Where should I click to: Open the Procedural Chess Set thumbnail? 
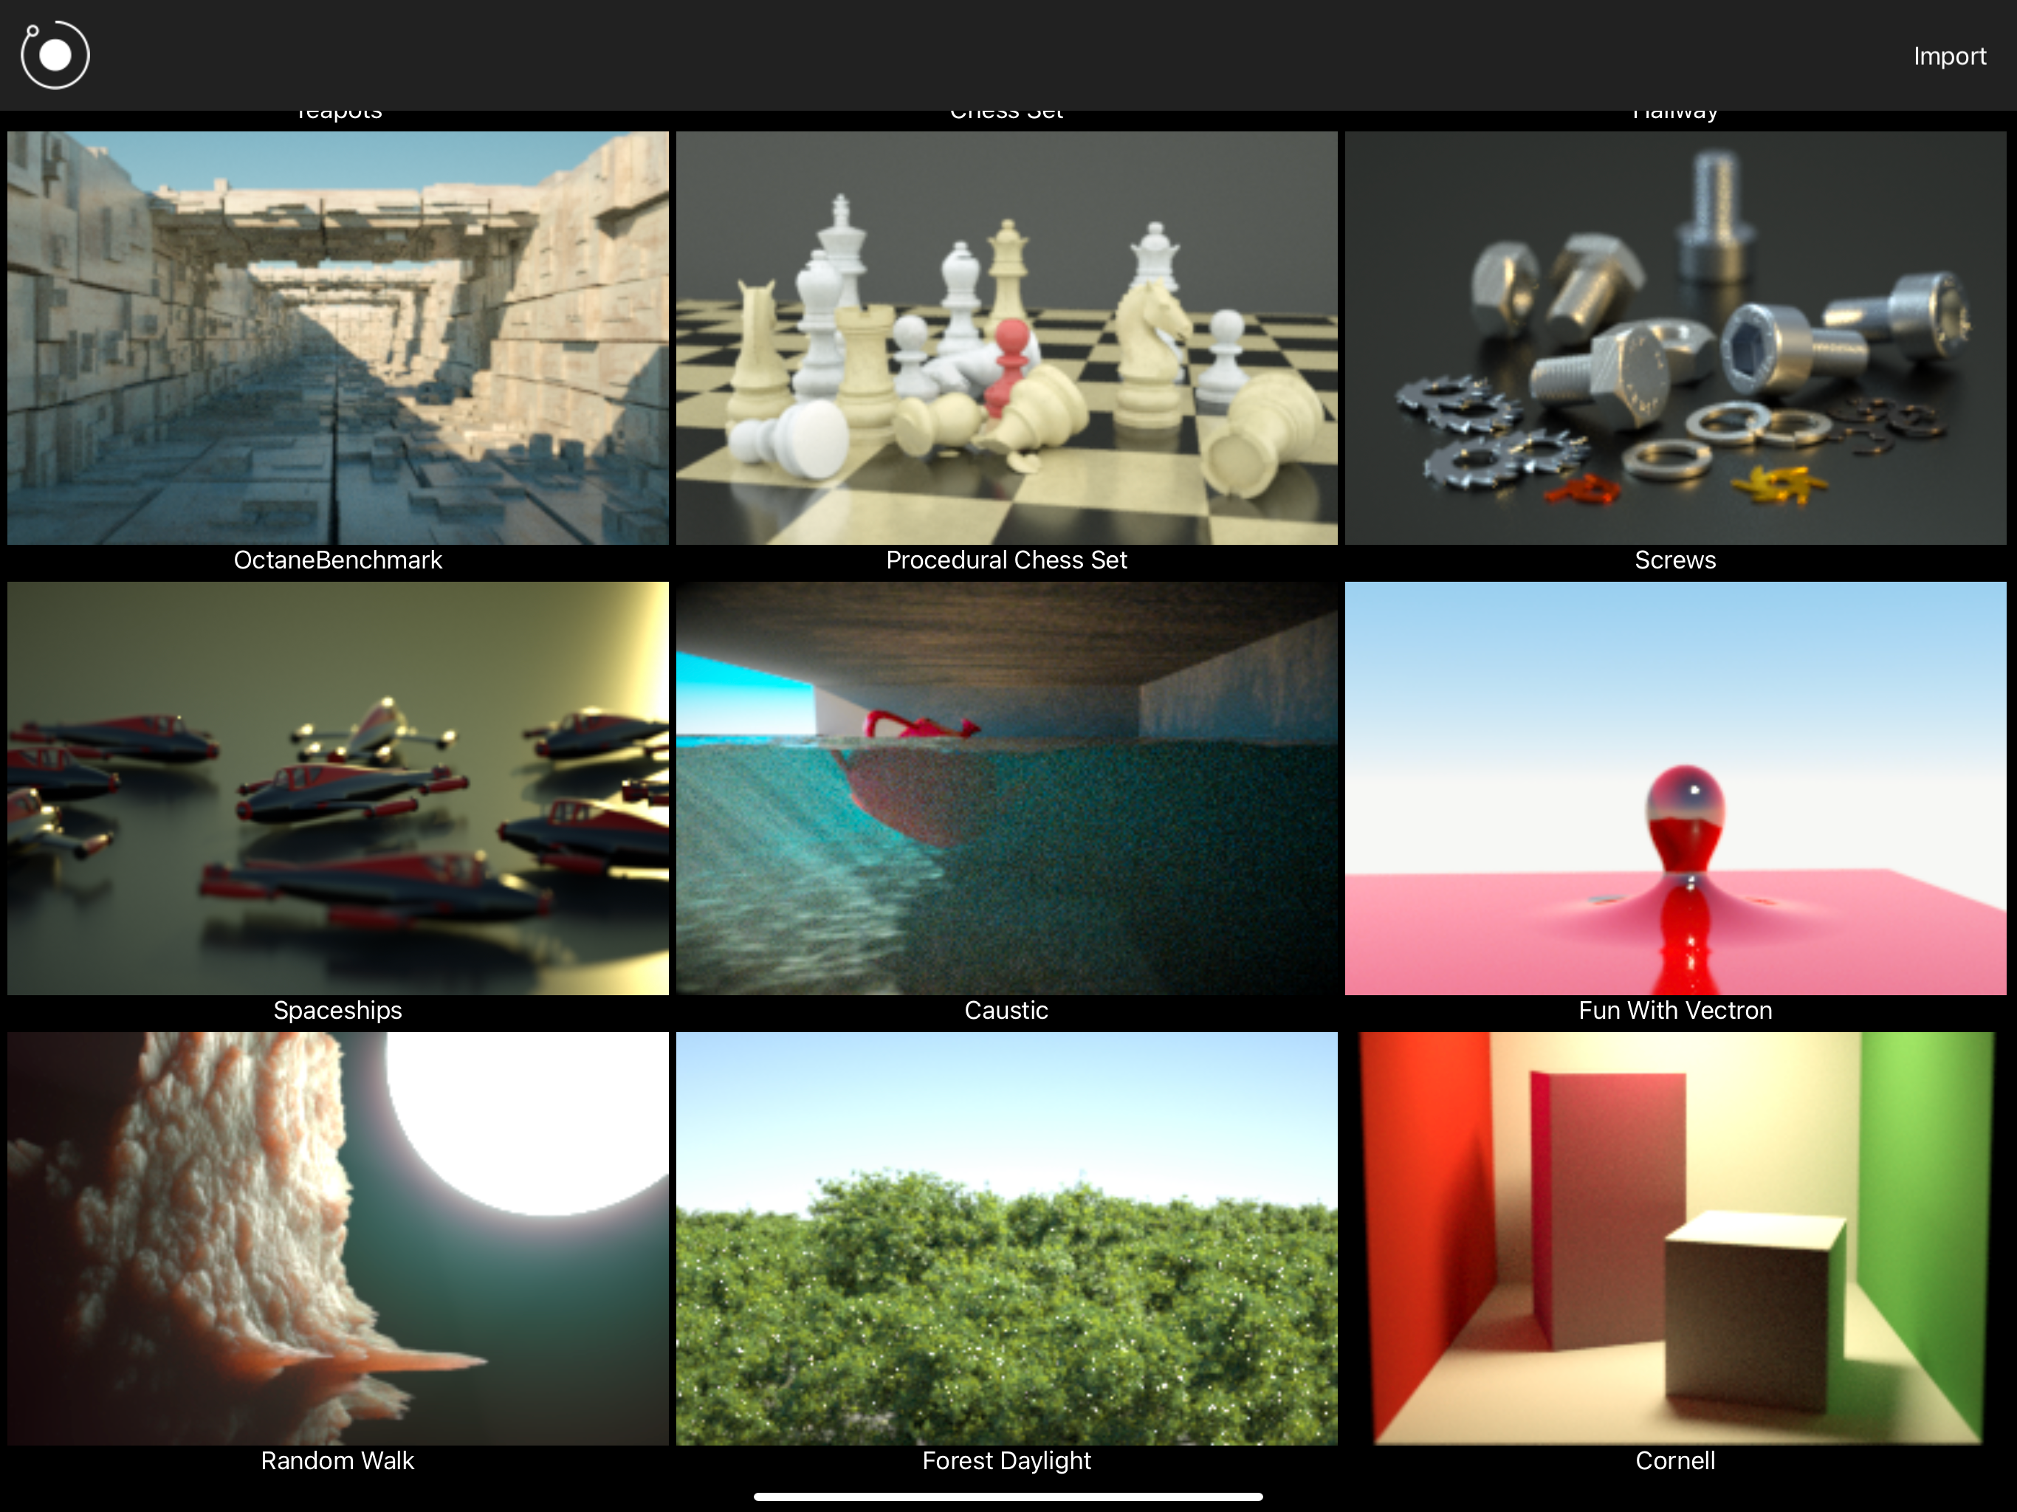(x=1006, y=337)
